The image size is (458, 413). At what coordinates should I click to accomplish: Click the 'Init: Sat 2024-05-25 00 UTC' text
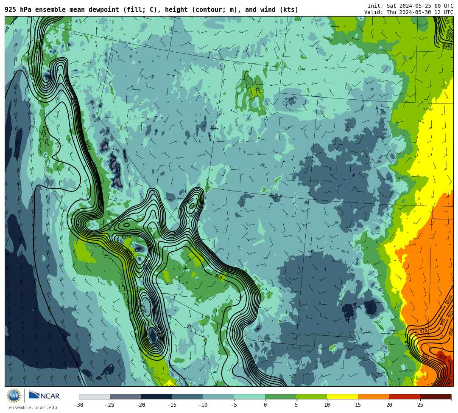411,6
